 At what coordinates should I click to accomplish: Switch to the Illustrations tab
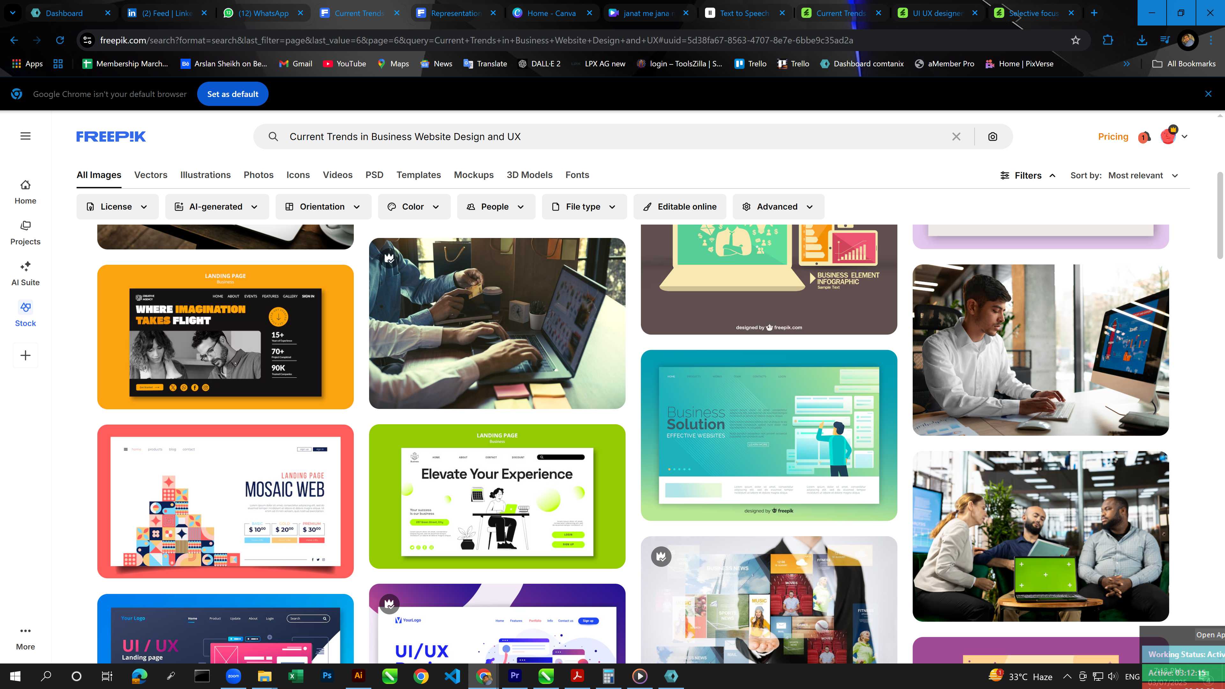(x=205, y=174)
